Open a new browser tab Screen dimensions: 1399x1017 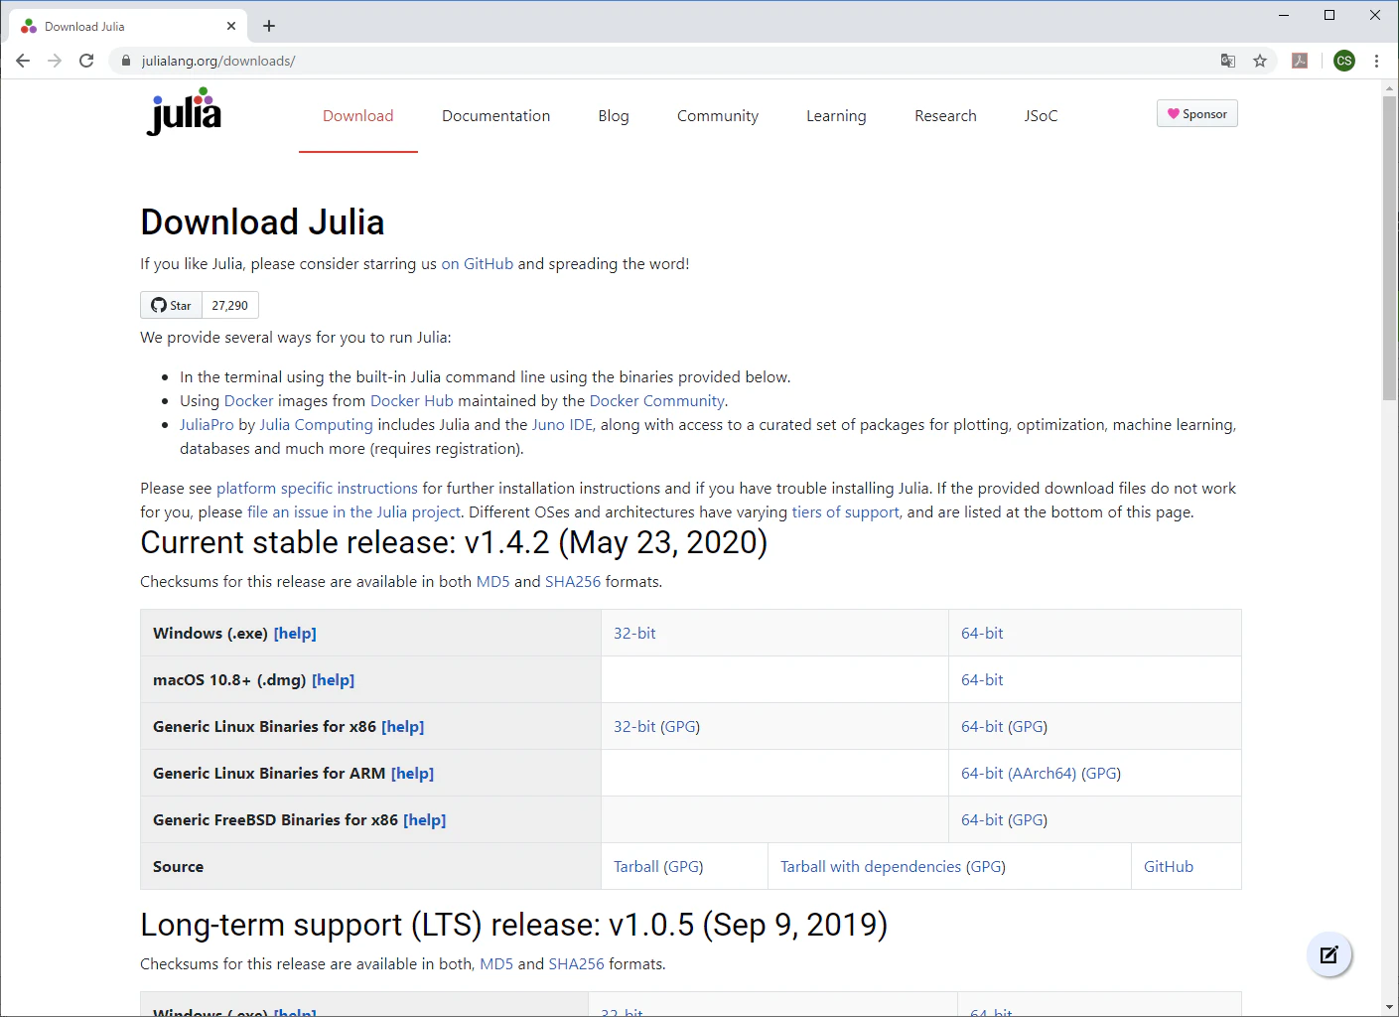pyautogui.click(x=269, y=26)
